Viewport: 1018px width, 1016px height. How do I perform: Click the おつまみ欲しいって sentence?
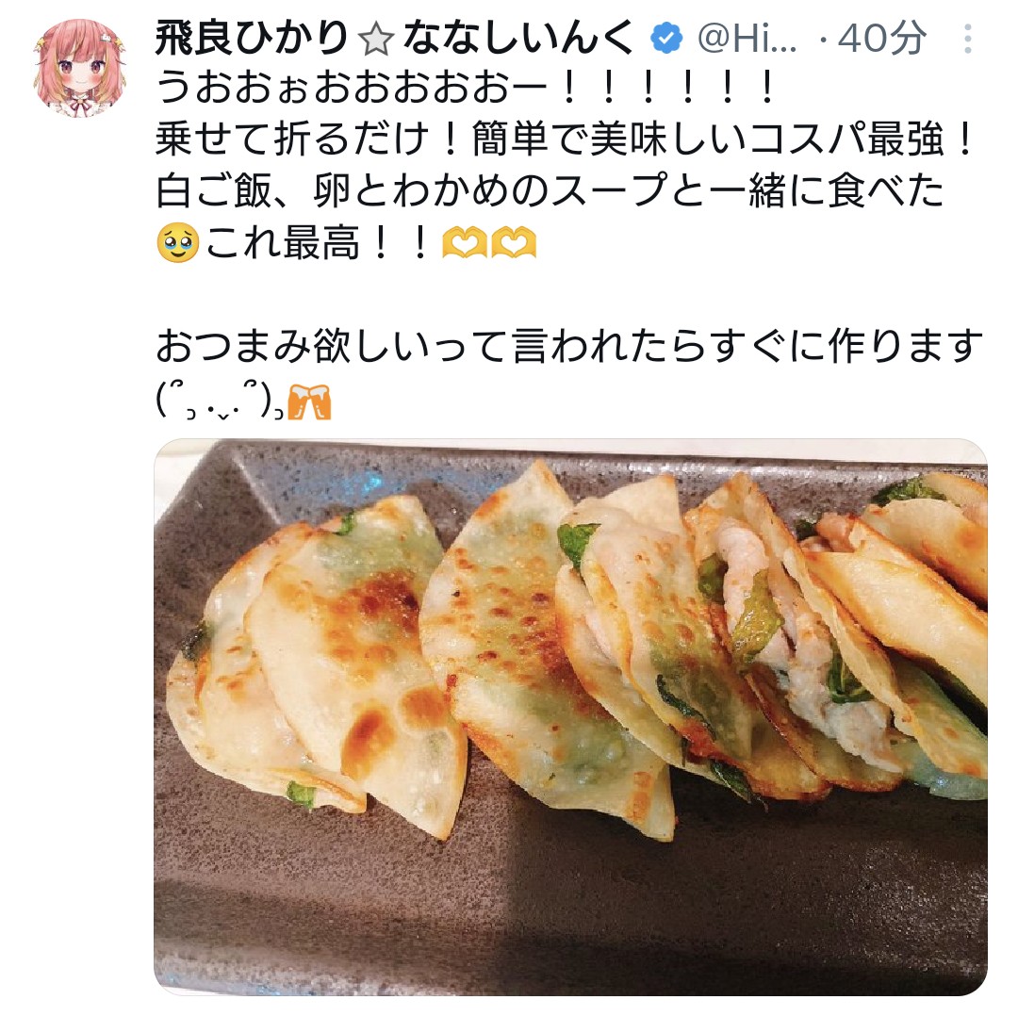569,346
